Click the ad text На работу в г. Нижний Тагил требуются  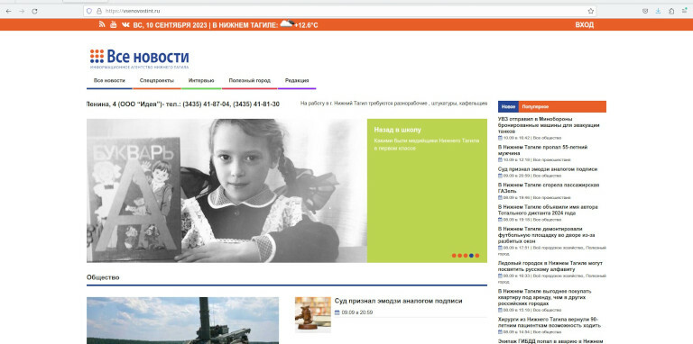coord(393,104)
